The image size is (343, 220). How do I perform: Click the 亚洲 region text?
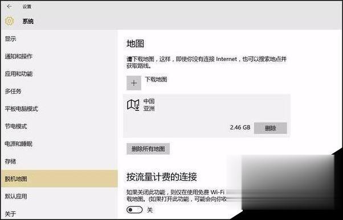click(x=149, y=108)
